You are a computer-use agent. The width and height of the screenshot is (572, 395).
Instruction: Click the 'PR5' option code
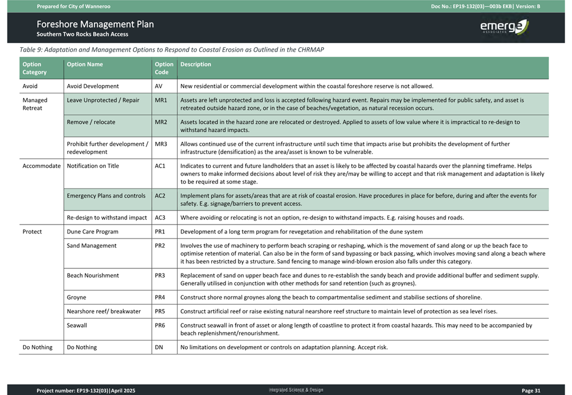pos(160,311)
